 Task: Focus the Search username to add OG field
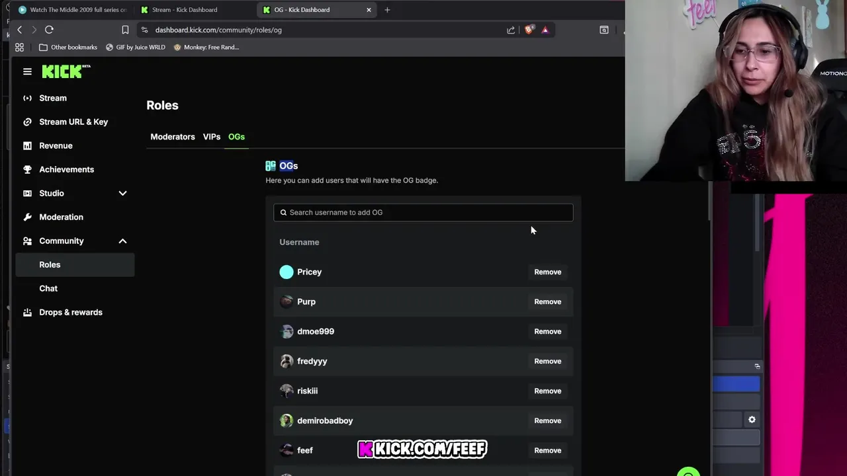point(423,212)
